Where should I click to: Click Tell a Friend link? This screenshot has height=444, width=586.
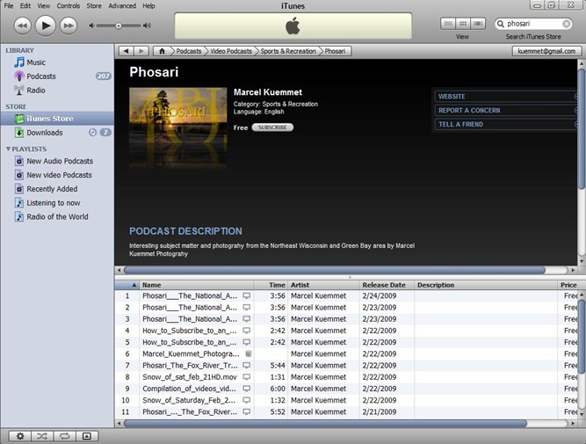tap(506, 124)
